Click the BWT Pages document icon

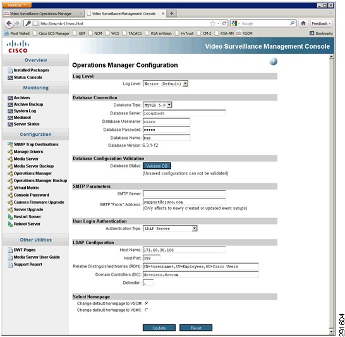[10, 250]
